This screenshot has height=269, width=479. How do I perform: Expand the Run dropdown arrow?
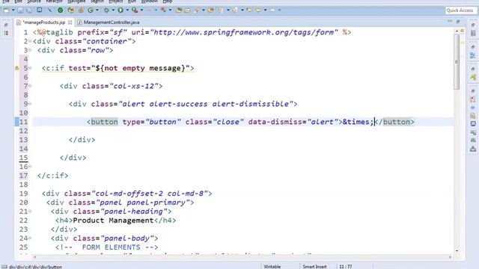127,10
